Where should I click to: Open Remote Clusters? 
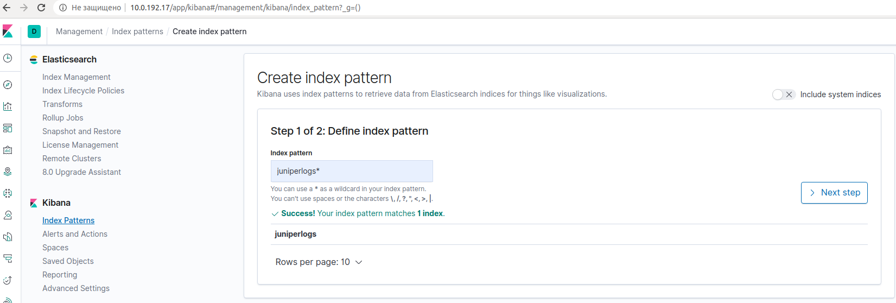click(x=72, y=159)
